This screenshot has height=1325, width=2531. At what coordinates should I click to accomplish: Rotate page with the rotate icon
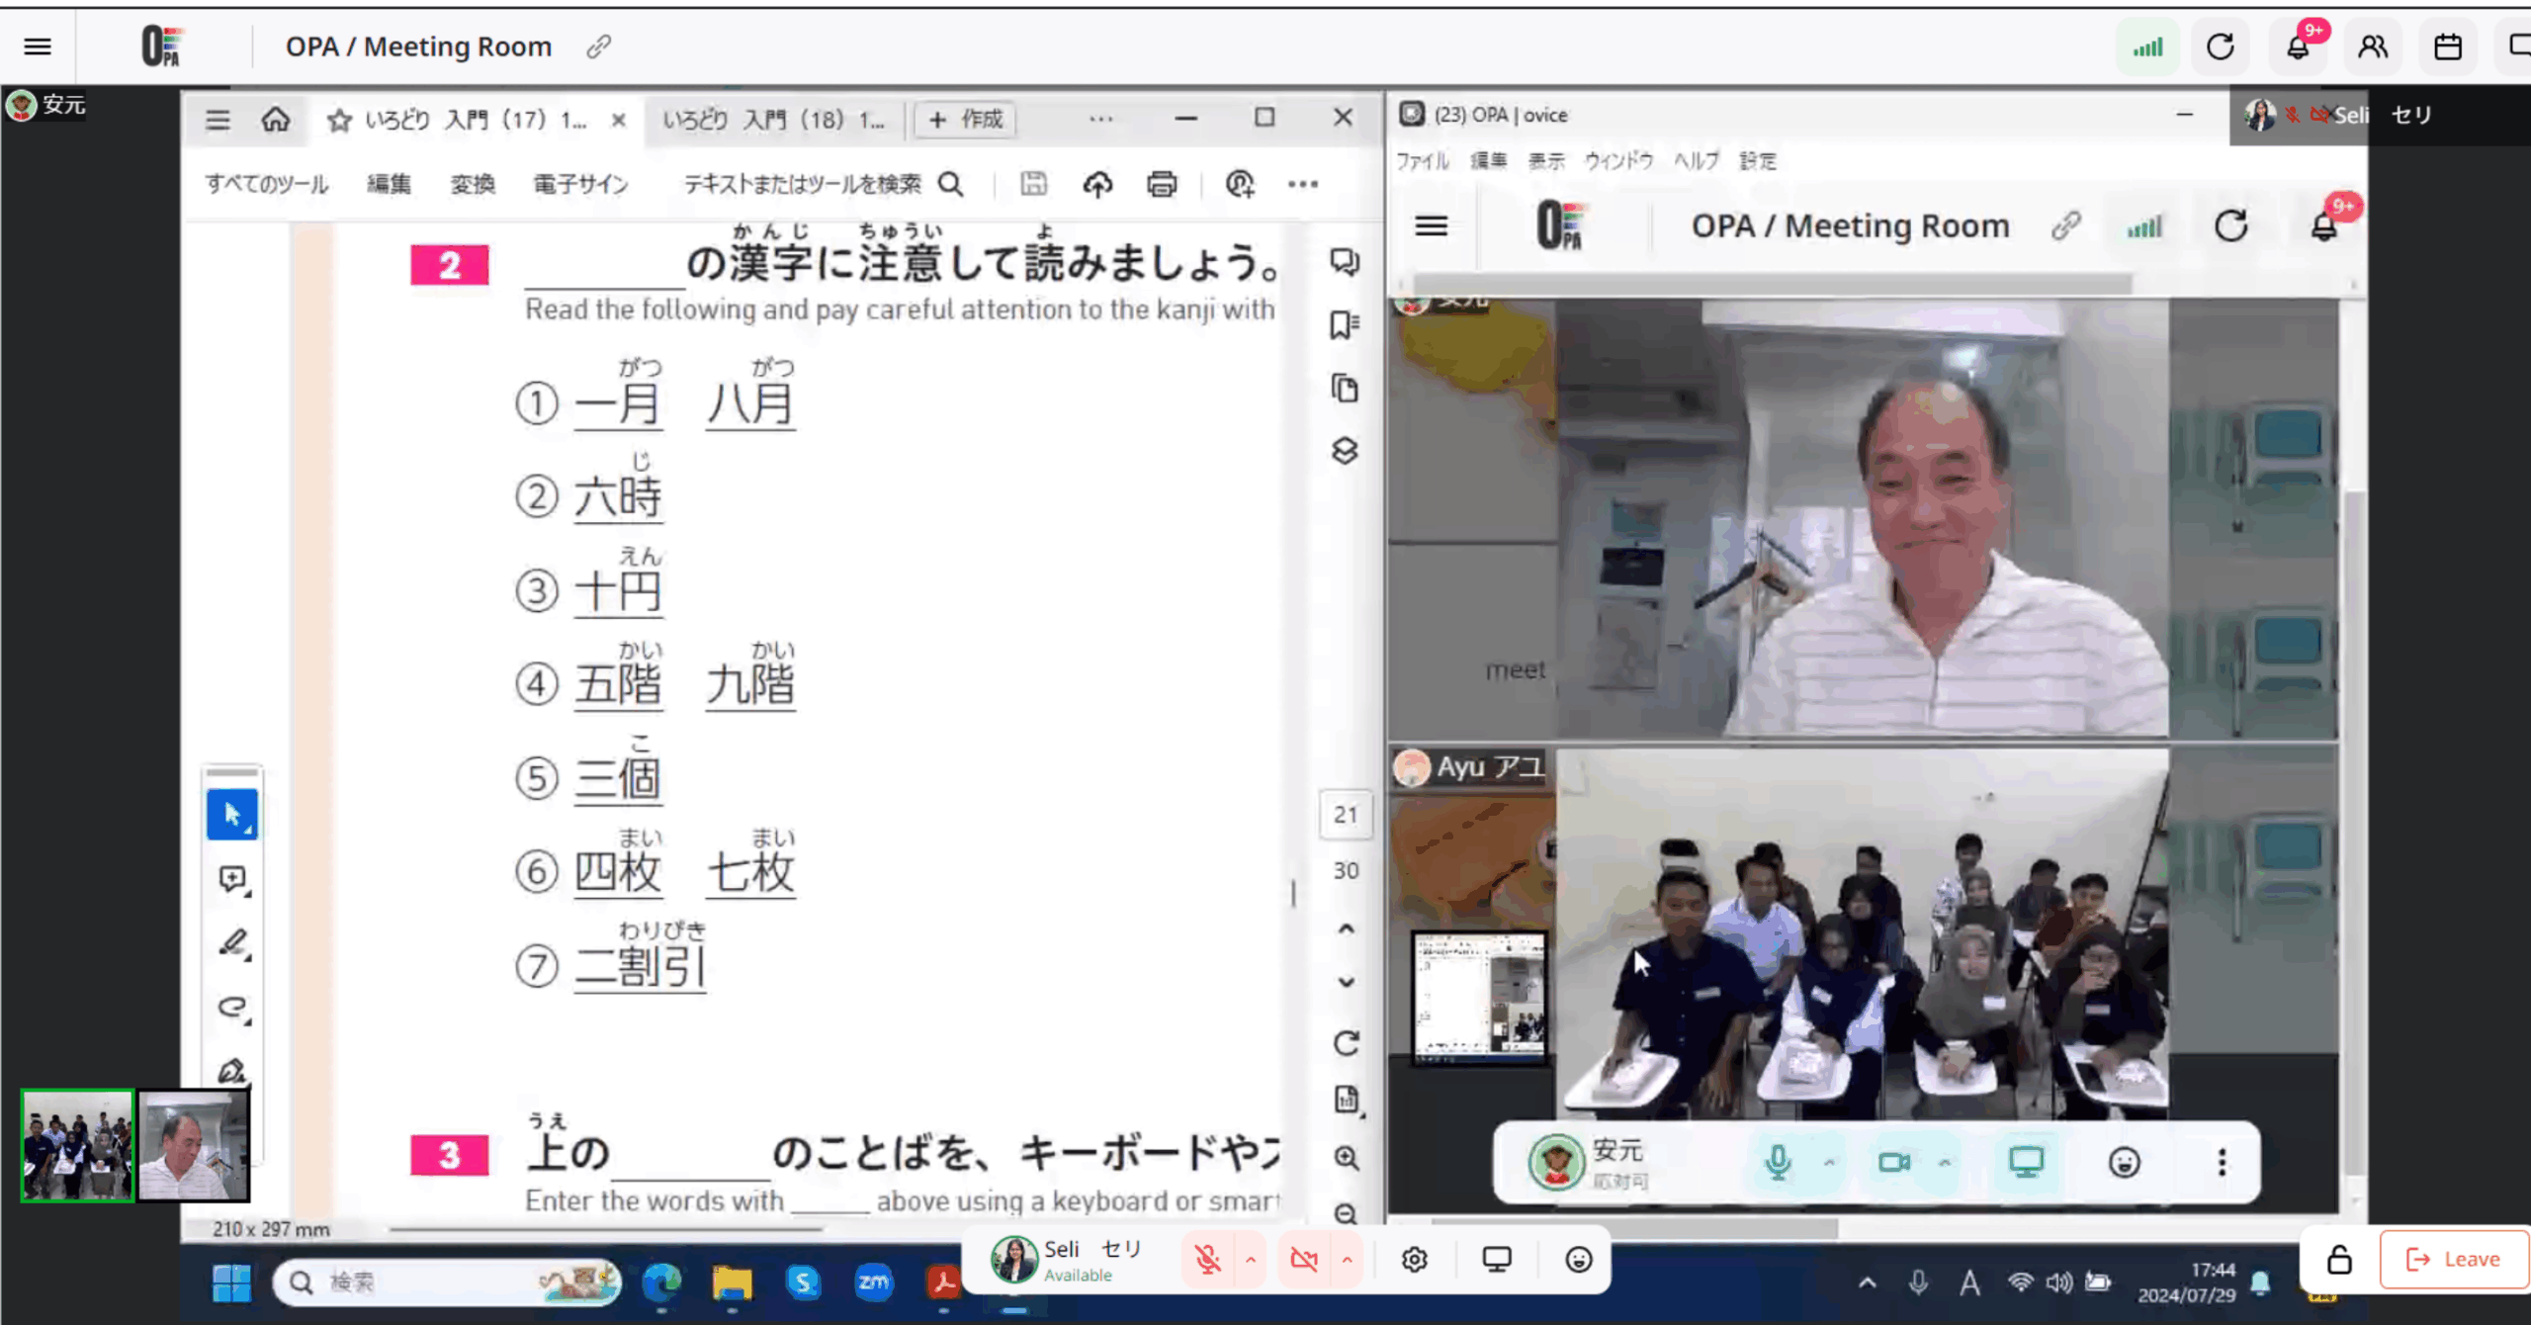tap(1346, 1043)
